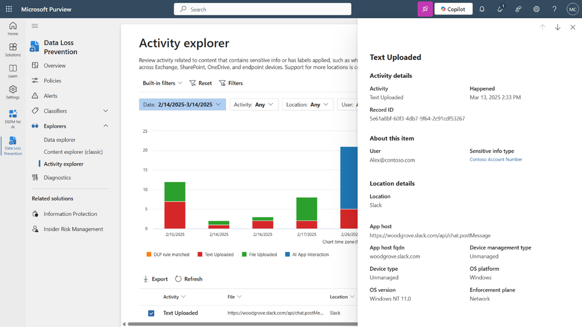The height and width of the screenshot is (327, 582).
Task: Click the Filters funnel icon
Action: point(223,83)
